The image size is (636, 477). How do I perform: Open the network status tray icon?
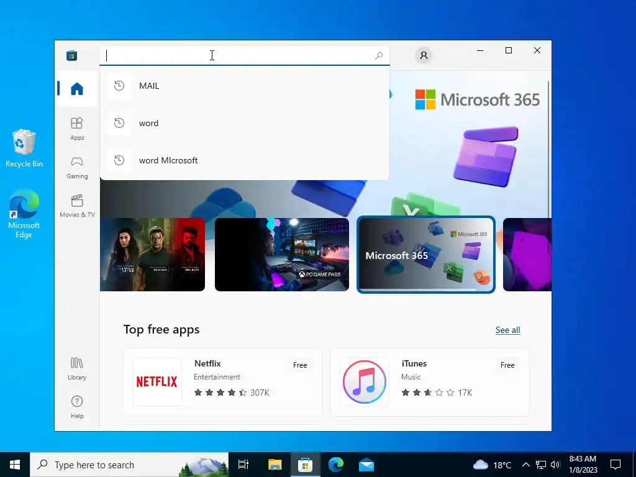point(541,465)
